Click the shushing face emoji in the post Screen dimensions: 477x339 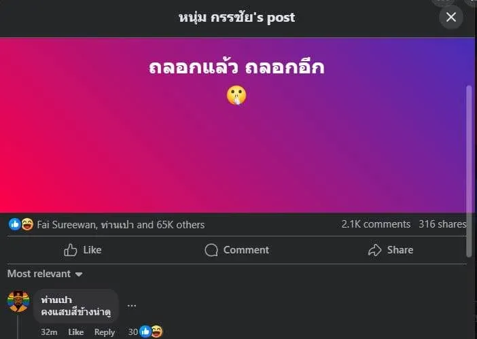point(236,95)
